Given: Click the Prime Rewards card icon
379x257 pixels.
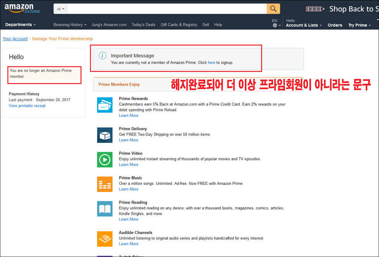Looking at the screenshot, I should (x=105, y=105).
